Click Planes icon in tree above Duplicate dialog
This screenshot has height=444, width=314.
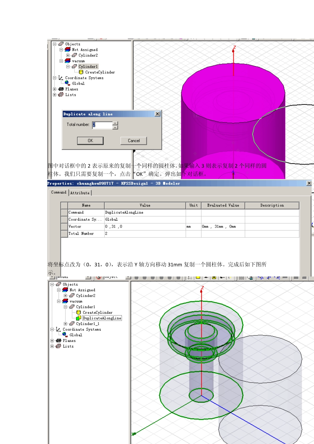click(x=61, y=89)
